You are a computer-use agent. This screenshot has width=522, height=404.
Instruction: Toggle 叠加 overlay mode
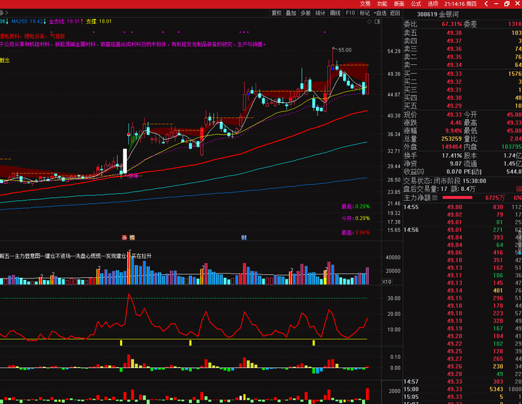pos(291,13)
